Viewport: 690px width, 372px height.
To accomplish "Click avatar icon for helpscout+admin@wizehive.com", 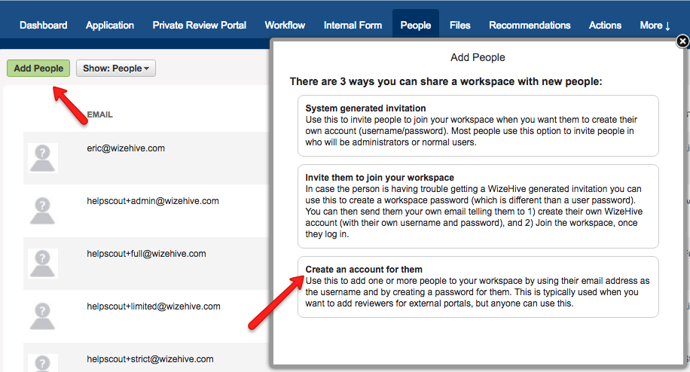I will [42, 211].
